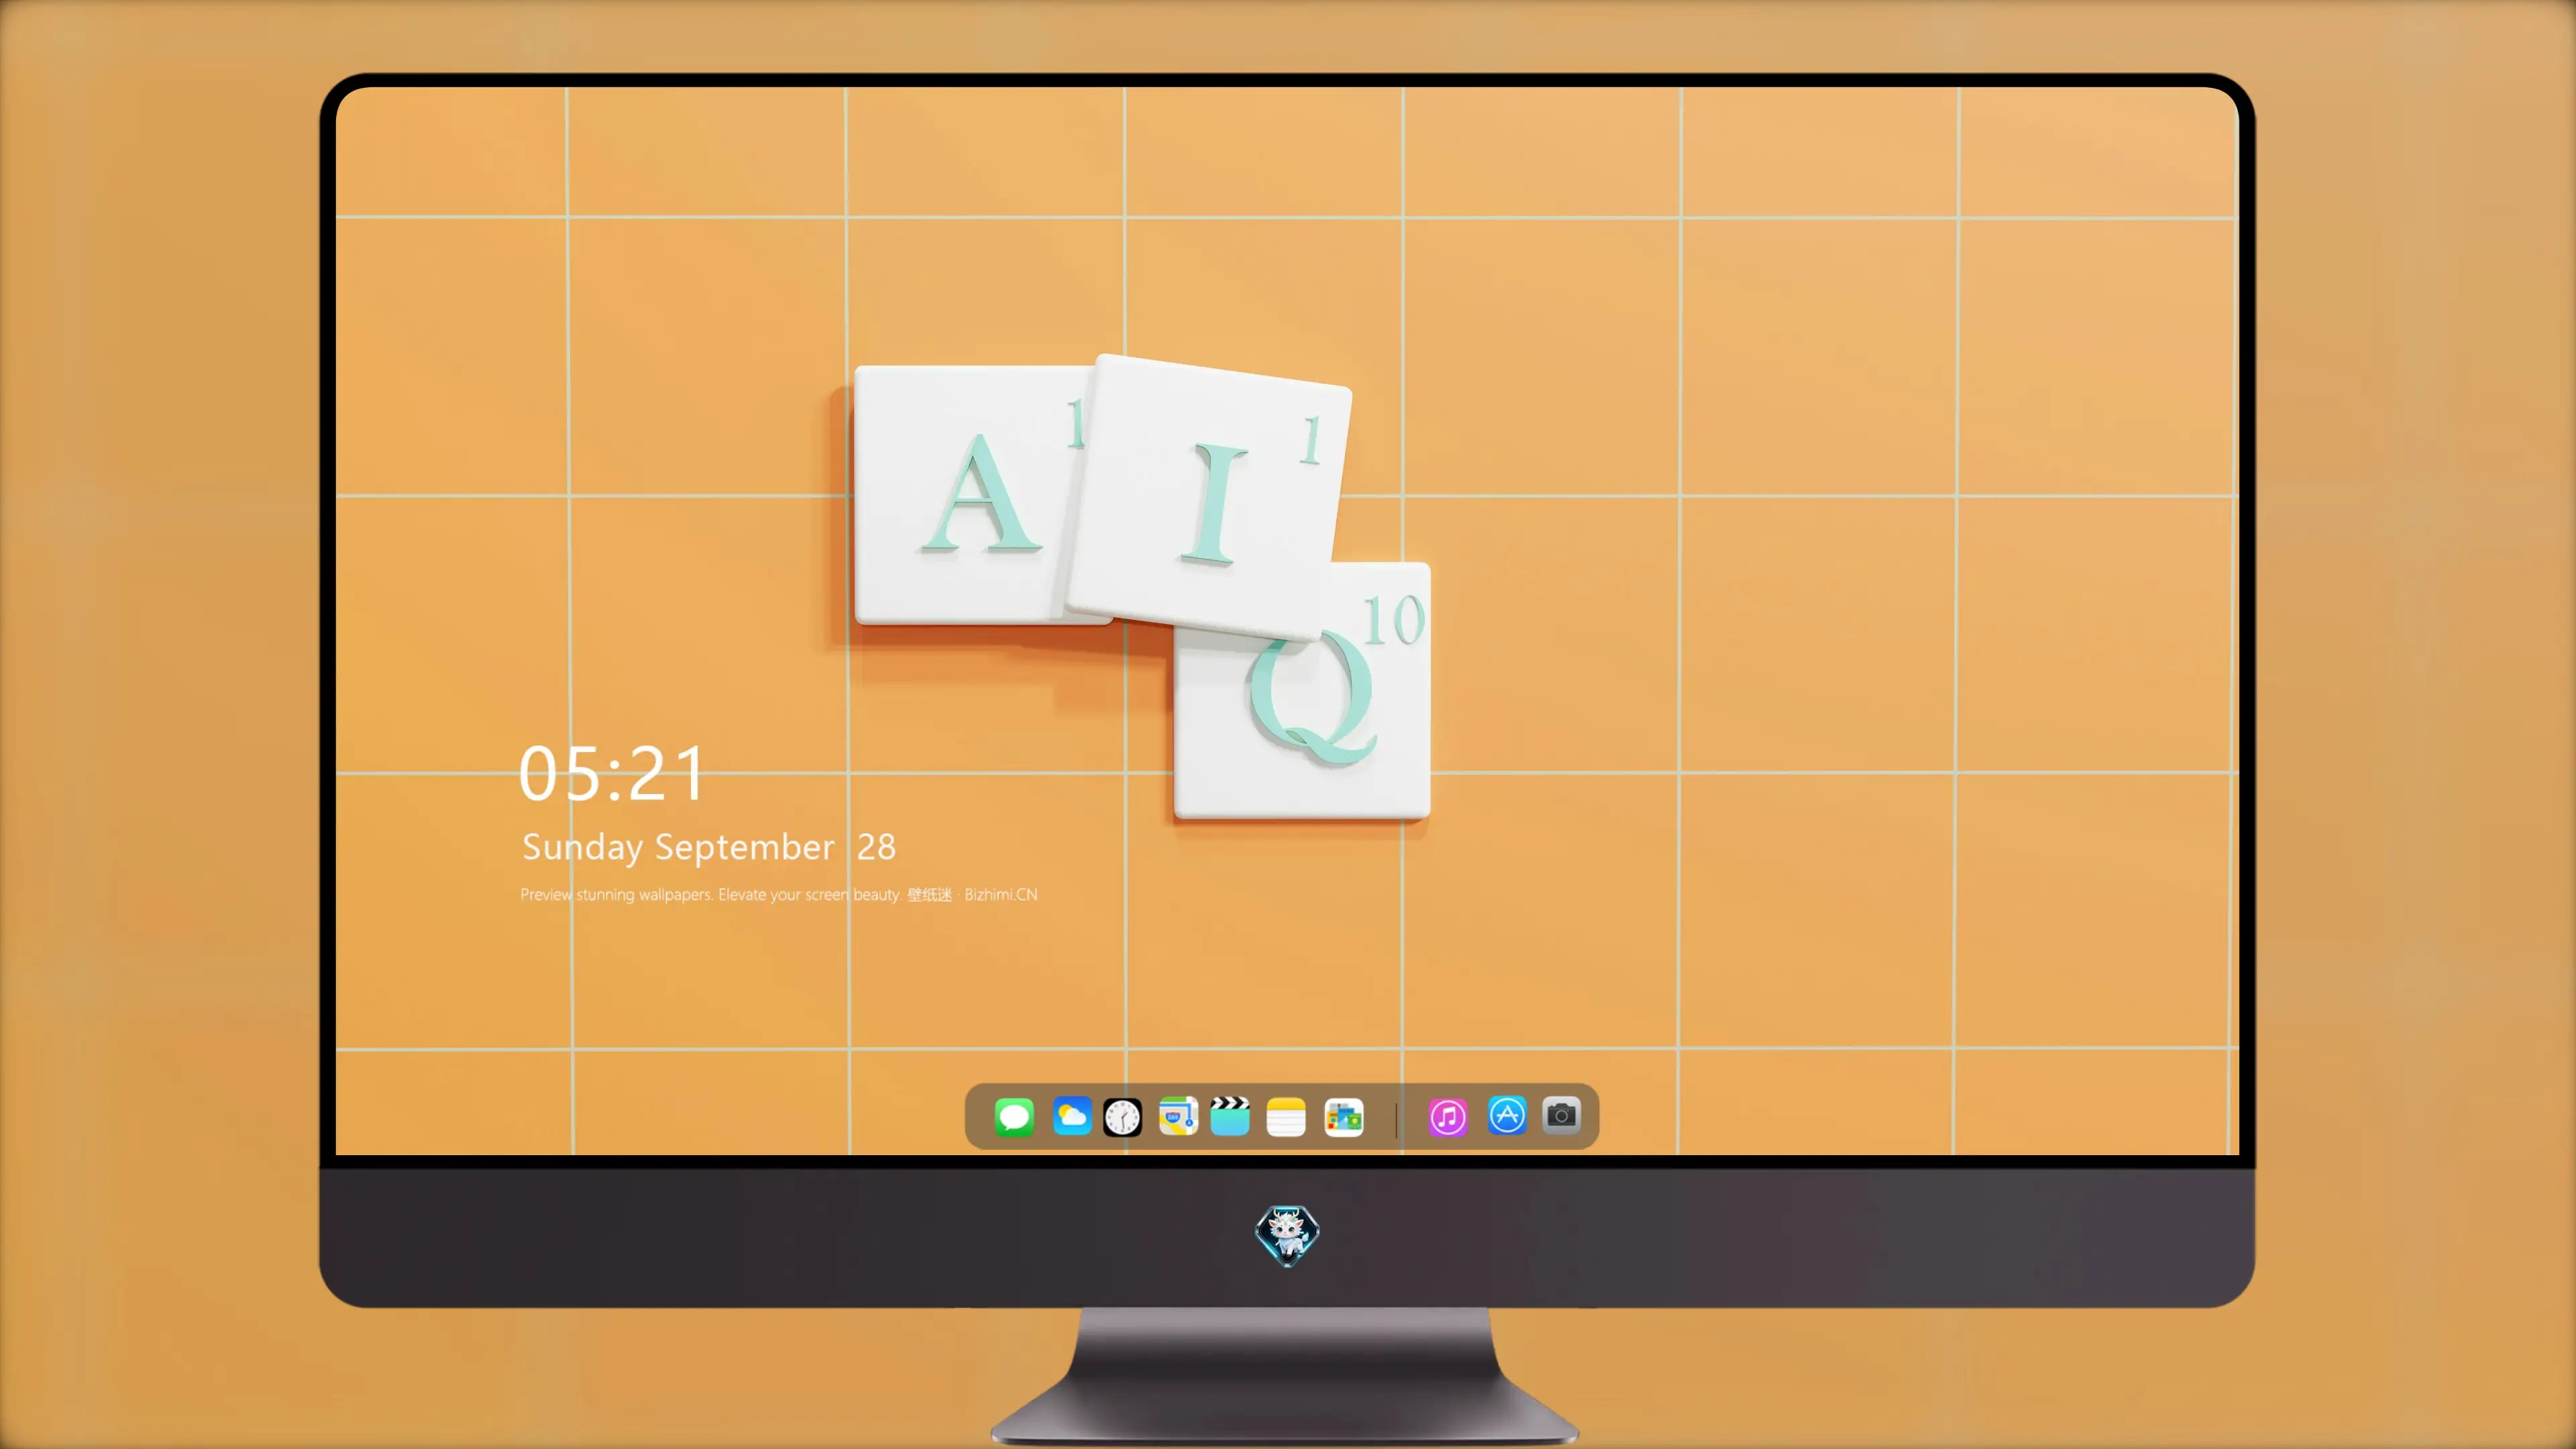This screenshot has height=1449, width=2576.
Task: Launch the App Store from the dock
Action: (x=1507, y=1115)
